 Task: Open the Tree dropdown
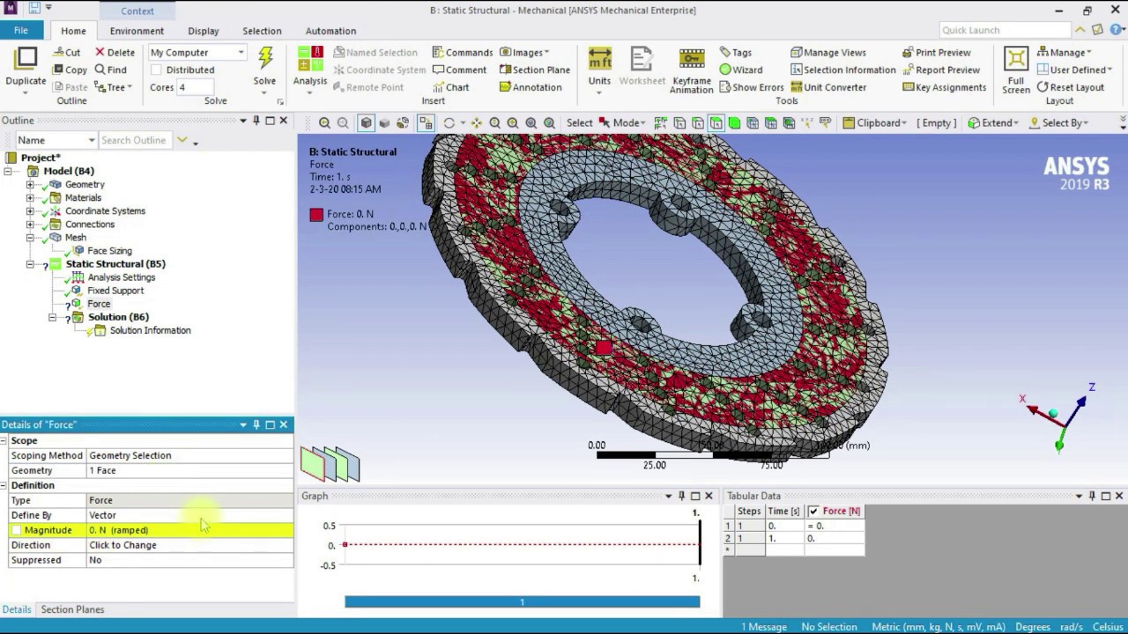pos(113,87)
